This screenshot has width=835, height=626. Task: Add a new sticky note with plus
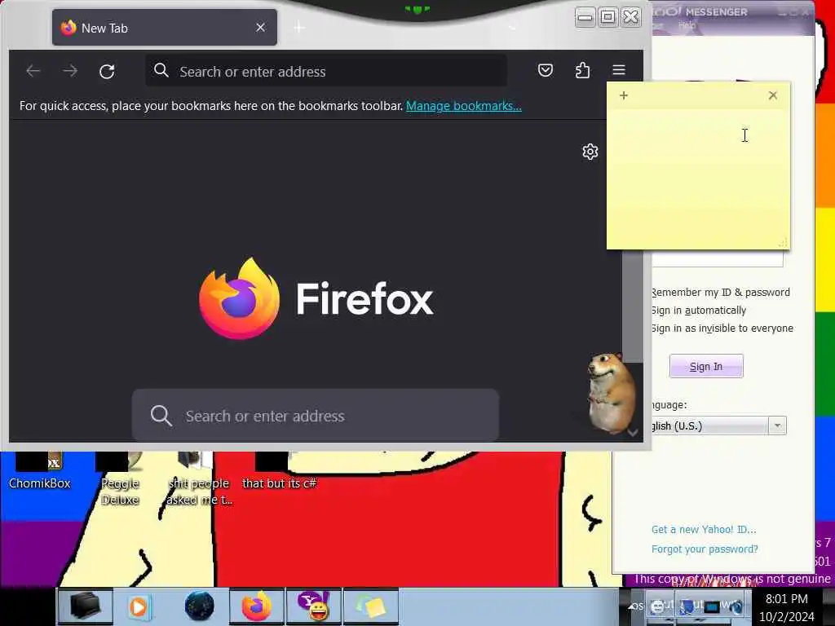[x=624, y=95]
